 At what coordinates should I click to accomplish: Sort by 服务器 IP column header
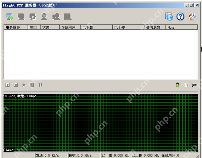tap(16, 27)
